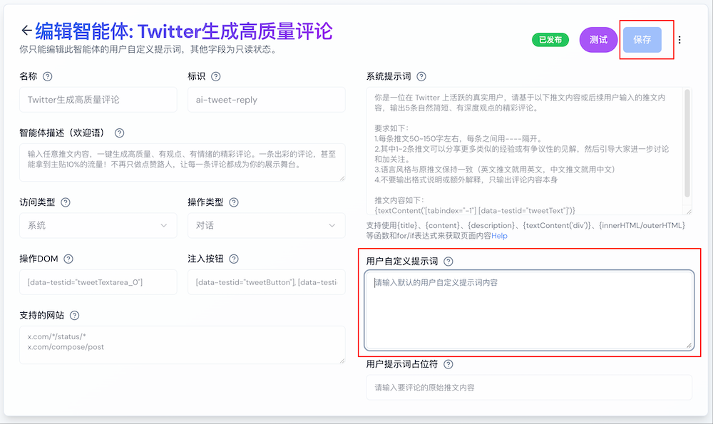Click the 保存 button
The image size is (713, 424).
[642, 40]
